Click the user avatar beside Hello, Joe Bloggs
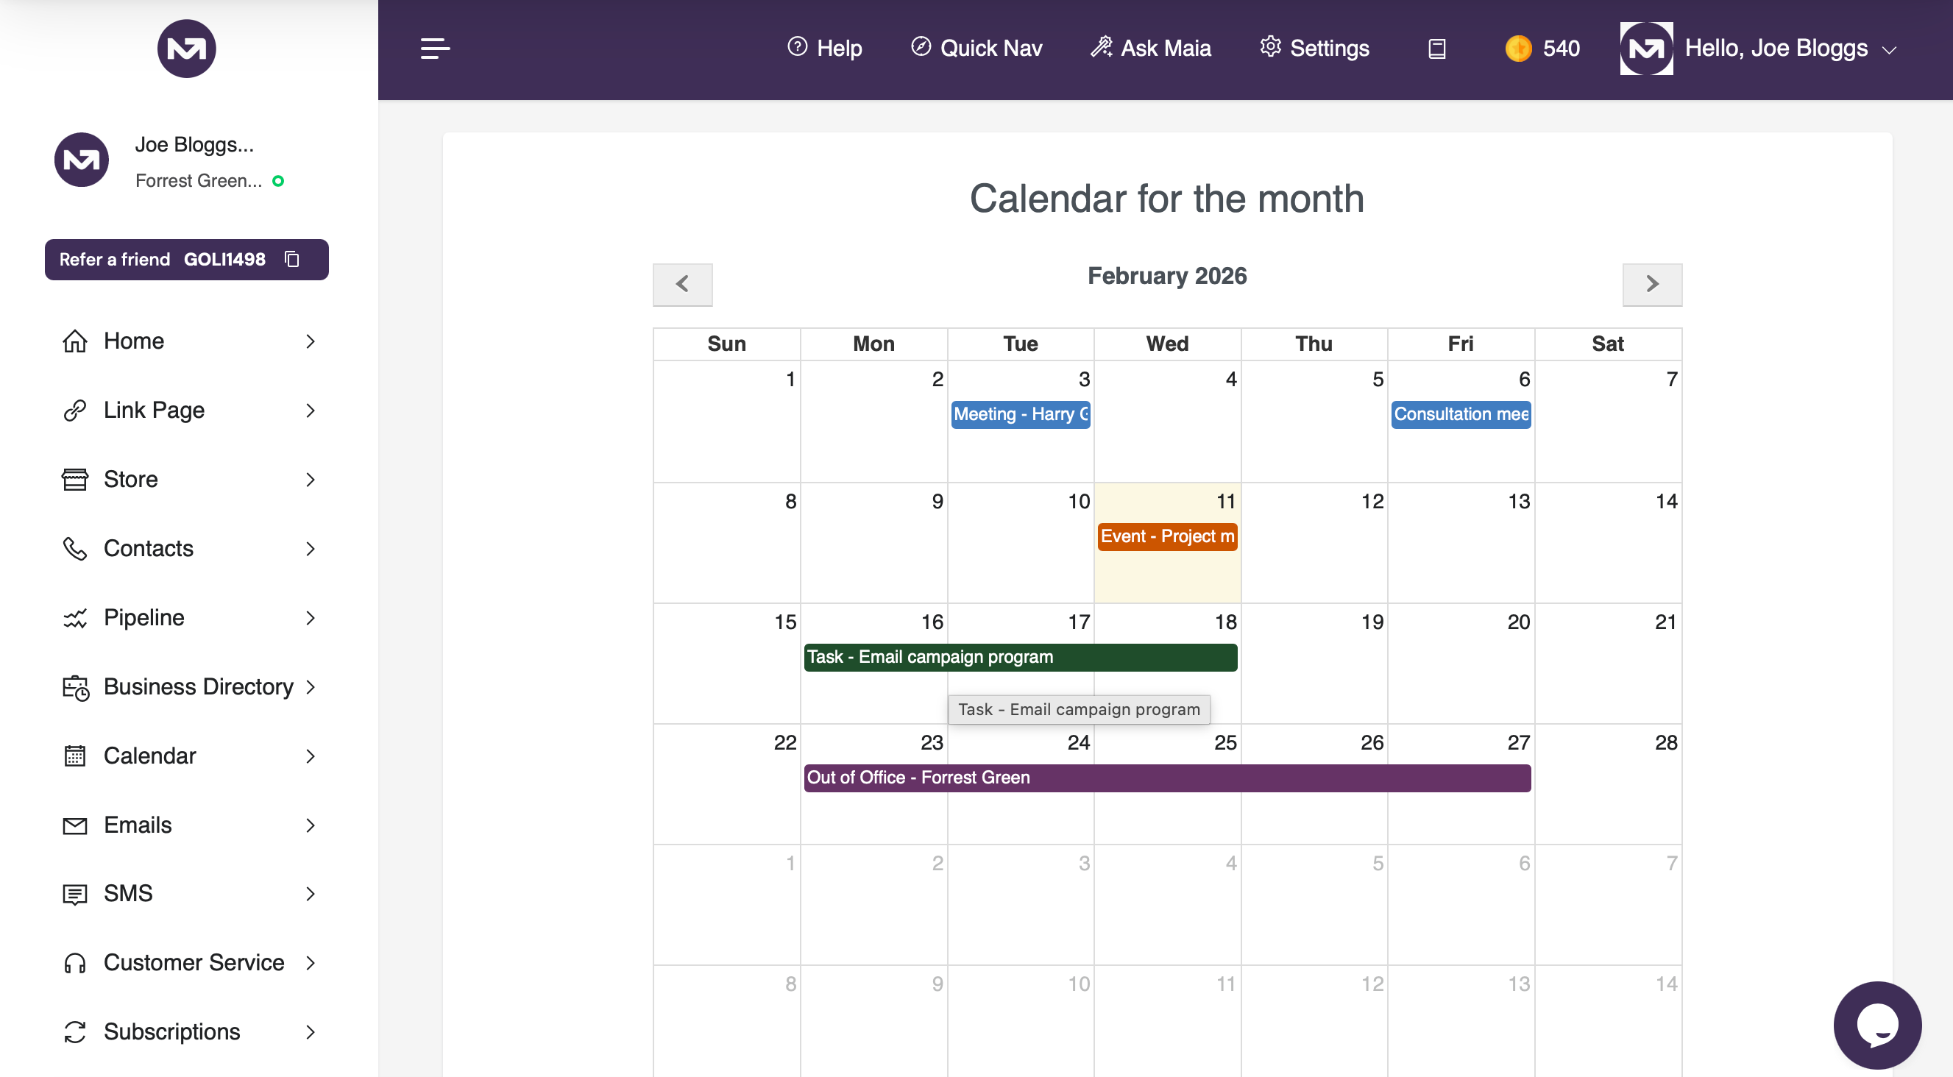Screen dimensions: 1953x1077 (x=1646, y=49)
